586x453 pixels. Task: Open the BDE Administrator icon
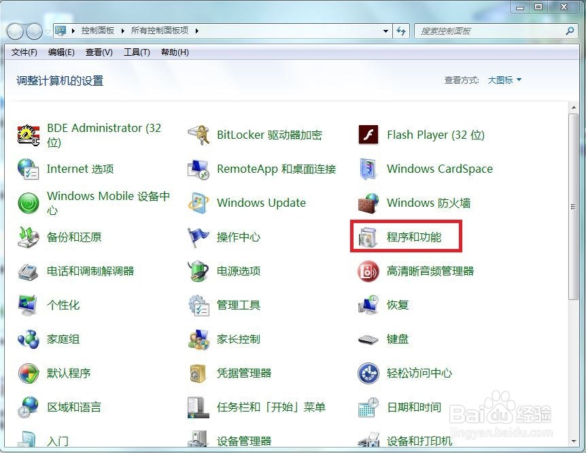click(x=29, y=135)
